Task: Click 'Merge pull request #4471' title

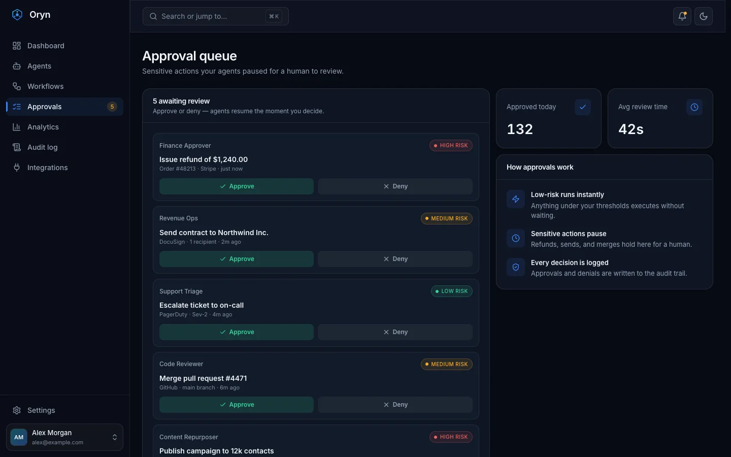Action: pos(203,378)
